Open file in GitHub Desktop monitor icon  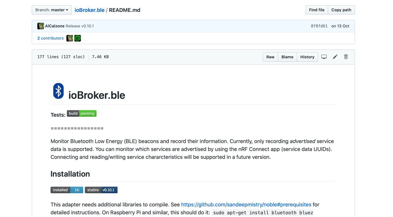point(324,57)
